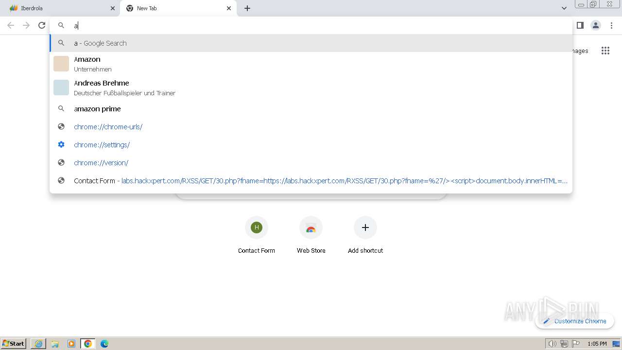Open media player from taskbar
The width and height of the screenshot is (622, 350).
tap(71, 344)
